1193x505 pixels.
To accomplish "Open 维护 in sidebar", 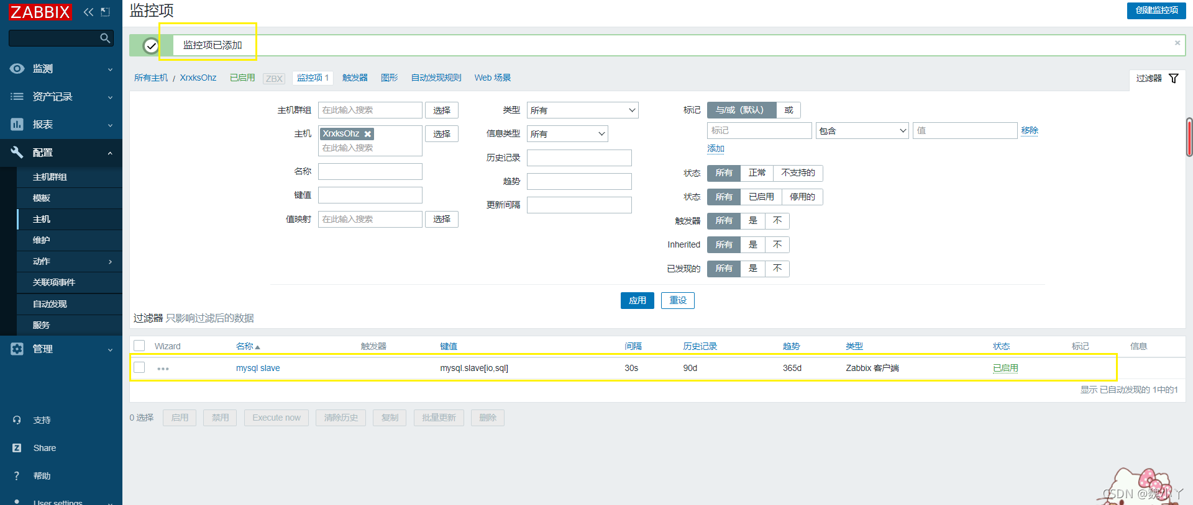I will (42, 240).
